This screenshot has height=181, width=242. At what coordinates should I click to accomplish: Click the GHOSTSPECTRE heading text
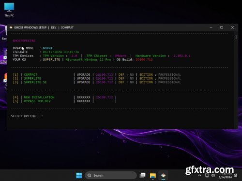[24, 41]
